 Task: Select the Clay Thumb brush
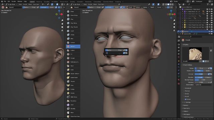click(x=73, y=27)
